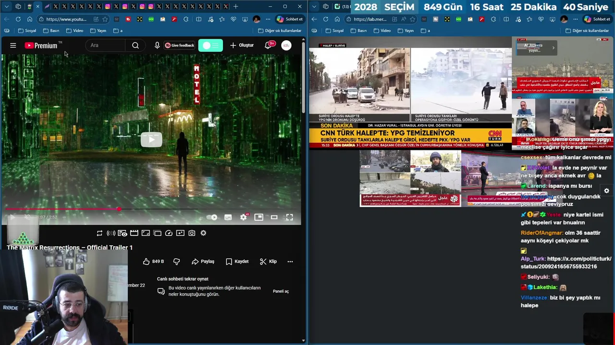Viewport: 615px width, 345px height.
Task: Open YouTube account avatar menu
Action: click(x=286, y=46)
